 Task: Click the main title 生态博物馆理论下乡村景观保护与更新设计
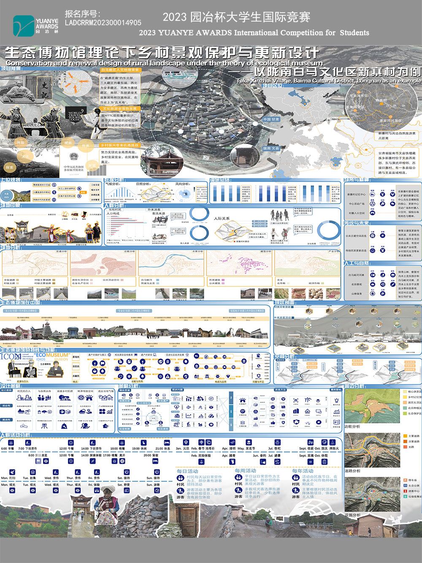162,52
